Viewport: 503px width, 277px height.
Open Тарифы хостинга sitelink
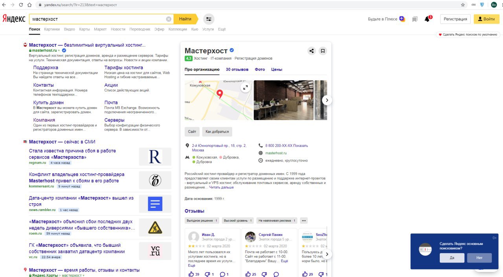pos(124,67)
